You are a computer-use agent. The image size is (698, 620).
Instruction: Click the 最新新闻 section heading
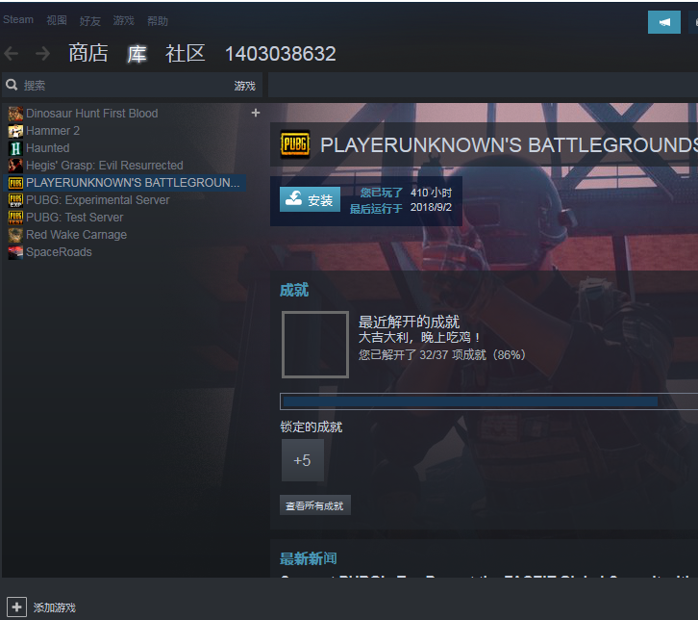(x=309, y=558)
